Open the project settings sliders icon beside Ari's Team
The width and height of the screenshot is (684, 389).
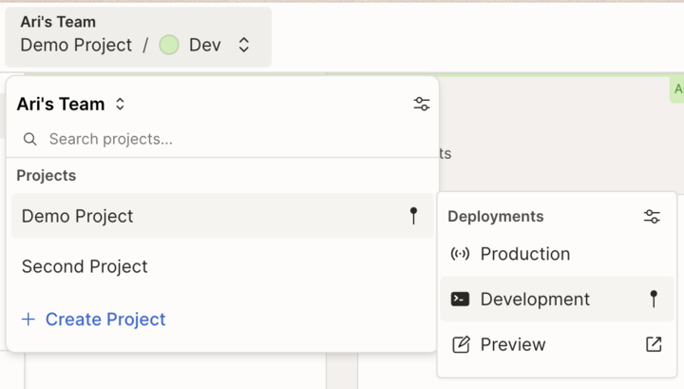(x=422, y=105)
